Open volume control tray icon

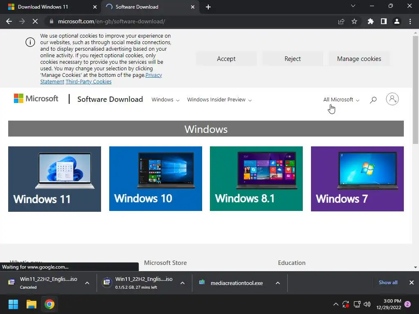pyautogui.click(x=367, y=304)
